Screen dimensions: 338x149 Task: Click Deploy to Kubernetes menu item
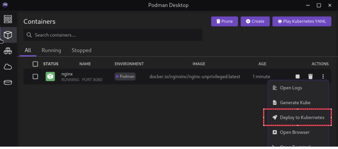pyautogui.click(x=302, y=117)
